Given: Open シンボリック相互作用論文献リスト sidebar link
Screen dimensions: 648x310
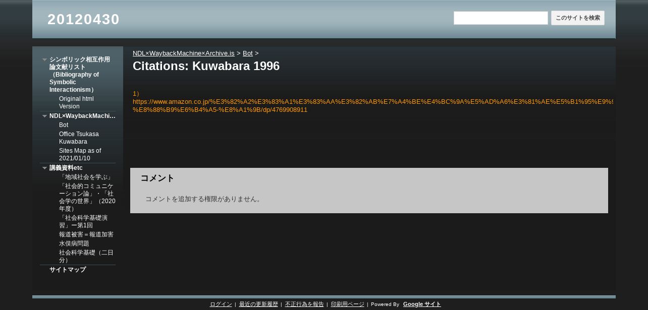Looking at the screenshot, I should point(80,75).
